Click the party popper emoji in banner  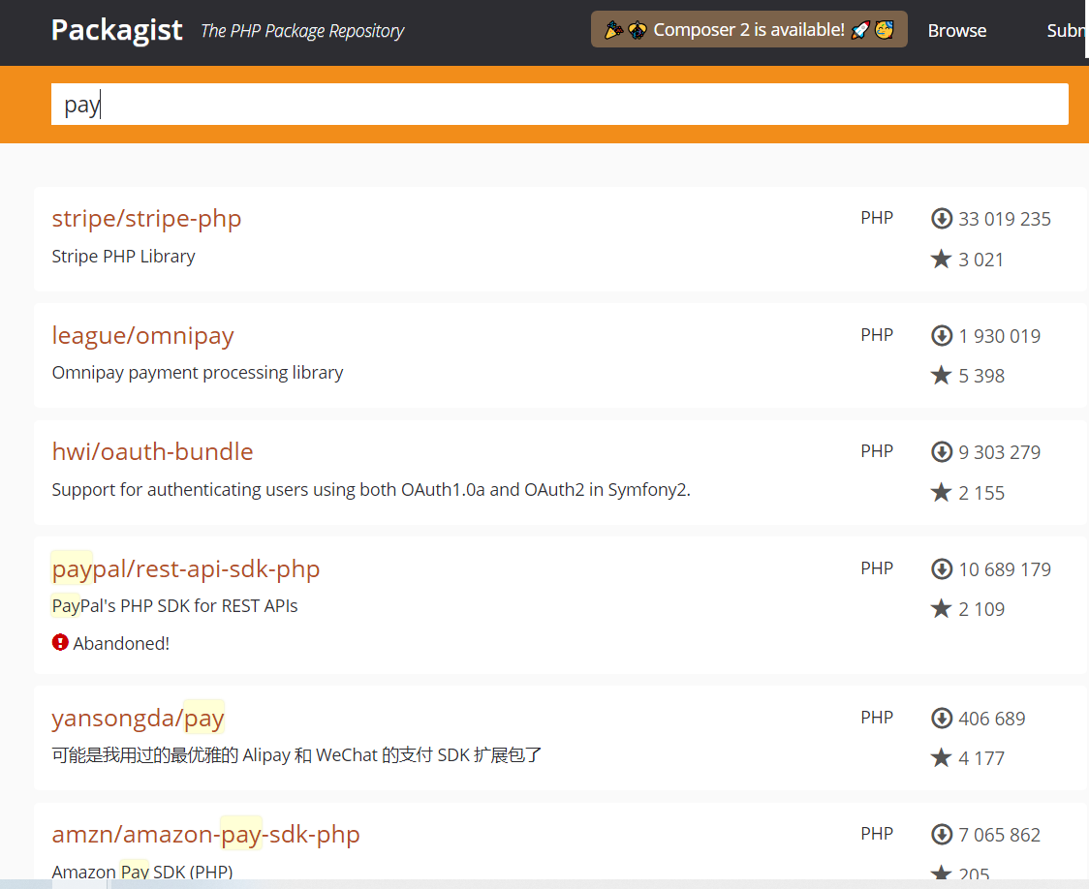[613, 30]
